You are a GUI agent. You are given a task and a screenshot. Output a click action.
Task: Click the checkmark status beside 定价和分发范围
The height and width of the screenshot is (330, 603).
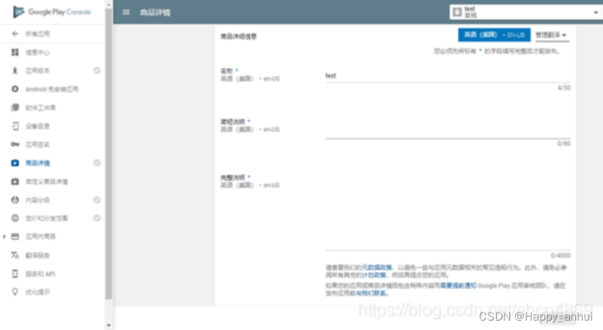97,218
